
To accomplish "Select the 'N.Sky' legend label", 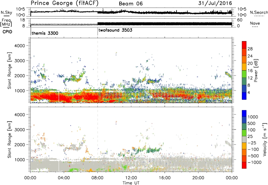I will (x=6, y=12).
